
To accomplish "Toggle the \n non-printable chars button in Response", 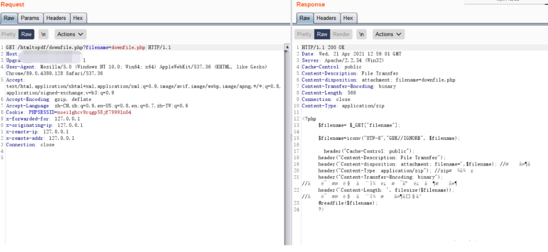I will pos(361,34).
